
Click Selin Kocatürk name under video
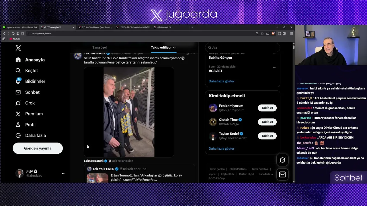[93, 161]
